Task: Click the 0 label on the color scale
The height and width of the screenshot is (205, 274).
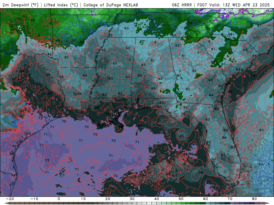Action: (59, 199)
